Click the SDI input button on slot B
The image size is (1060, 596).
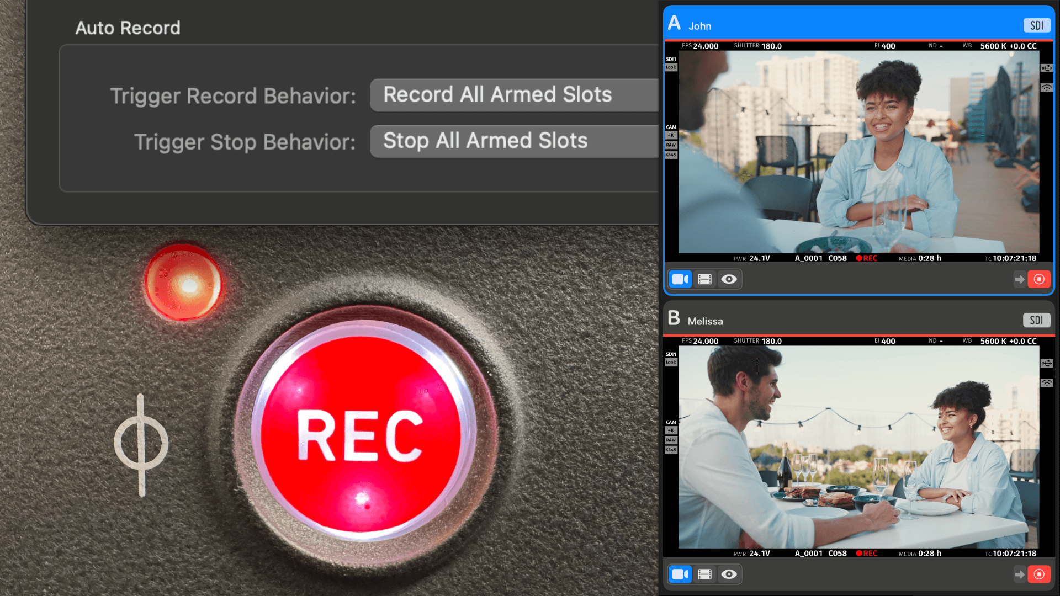point(1036,321)
